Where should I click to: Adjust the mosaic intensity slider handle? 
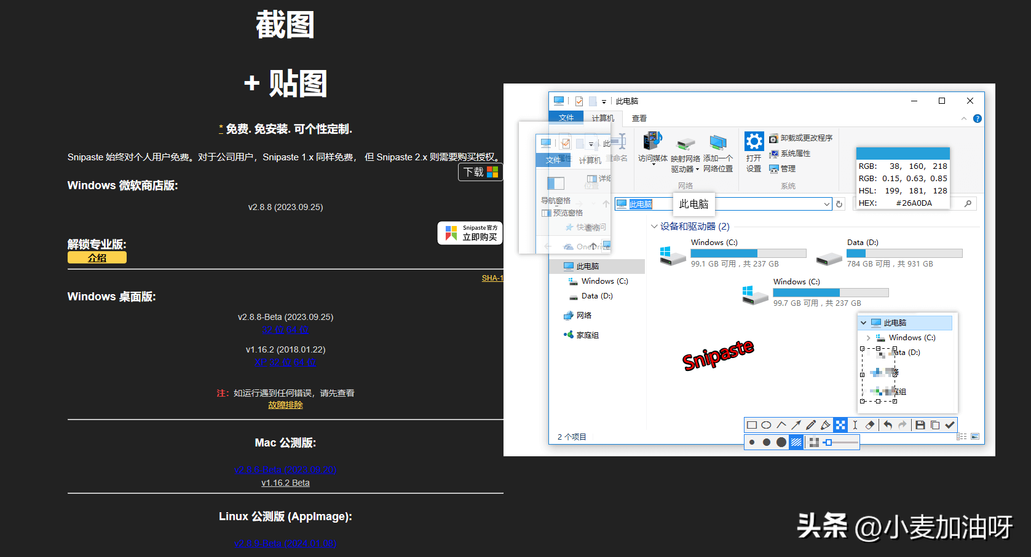[x=829, y=442]
